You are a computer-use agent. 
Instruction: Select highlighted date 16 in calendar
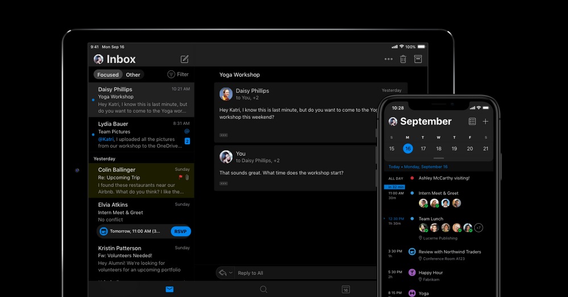(408, 148)
